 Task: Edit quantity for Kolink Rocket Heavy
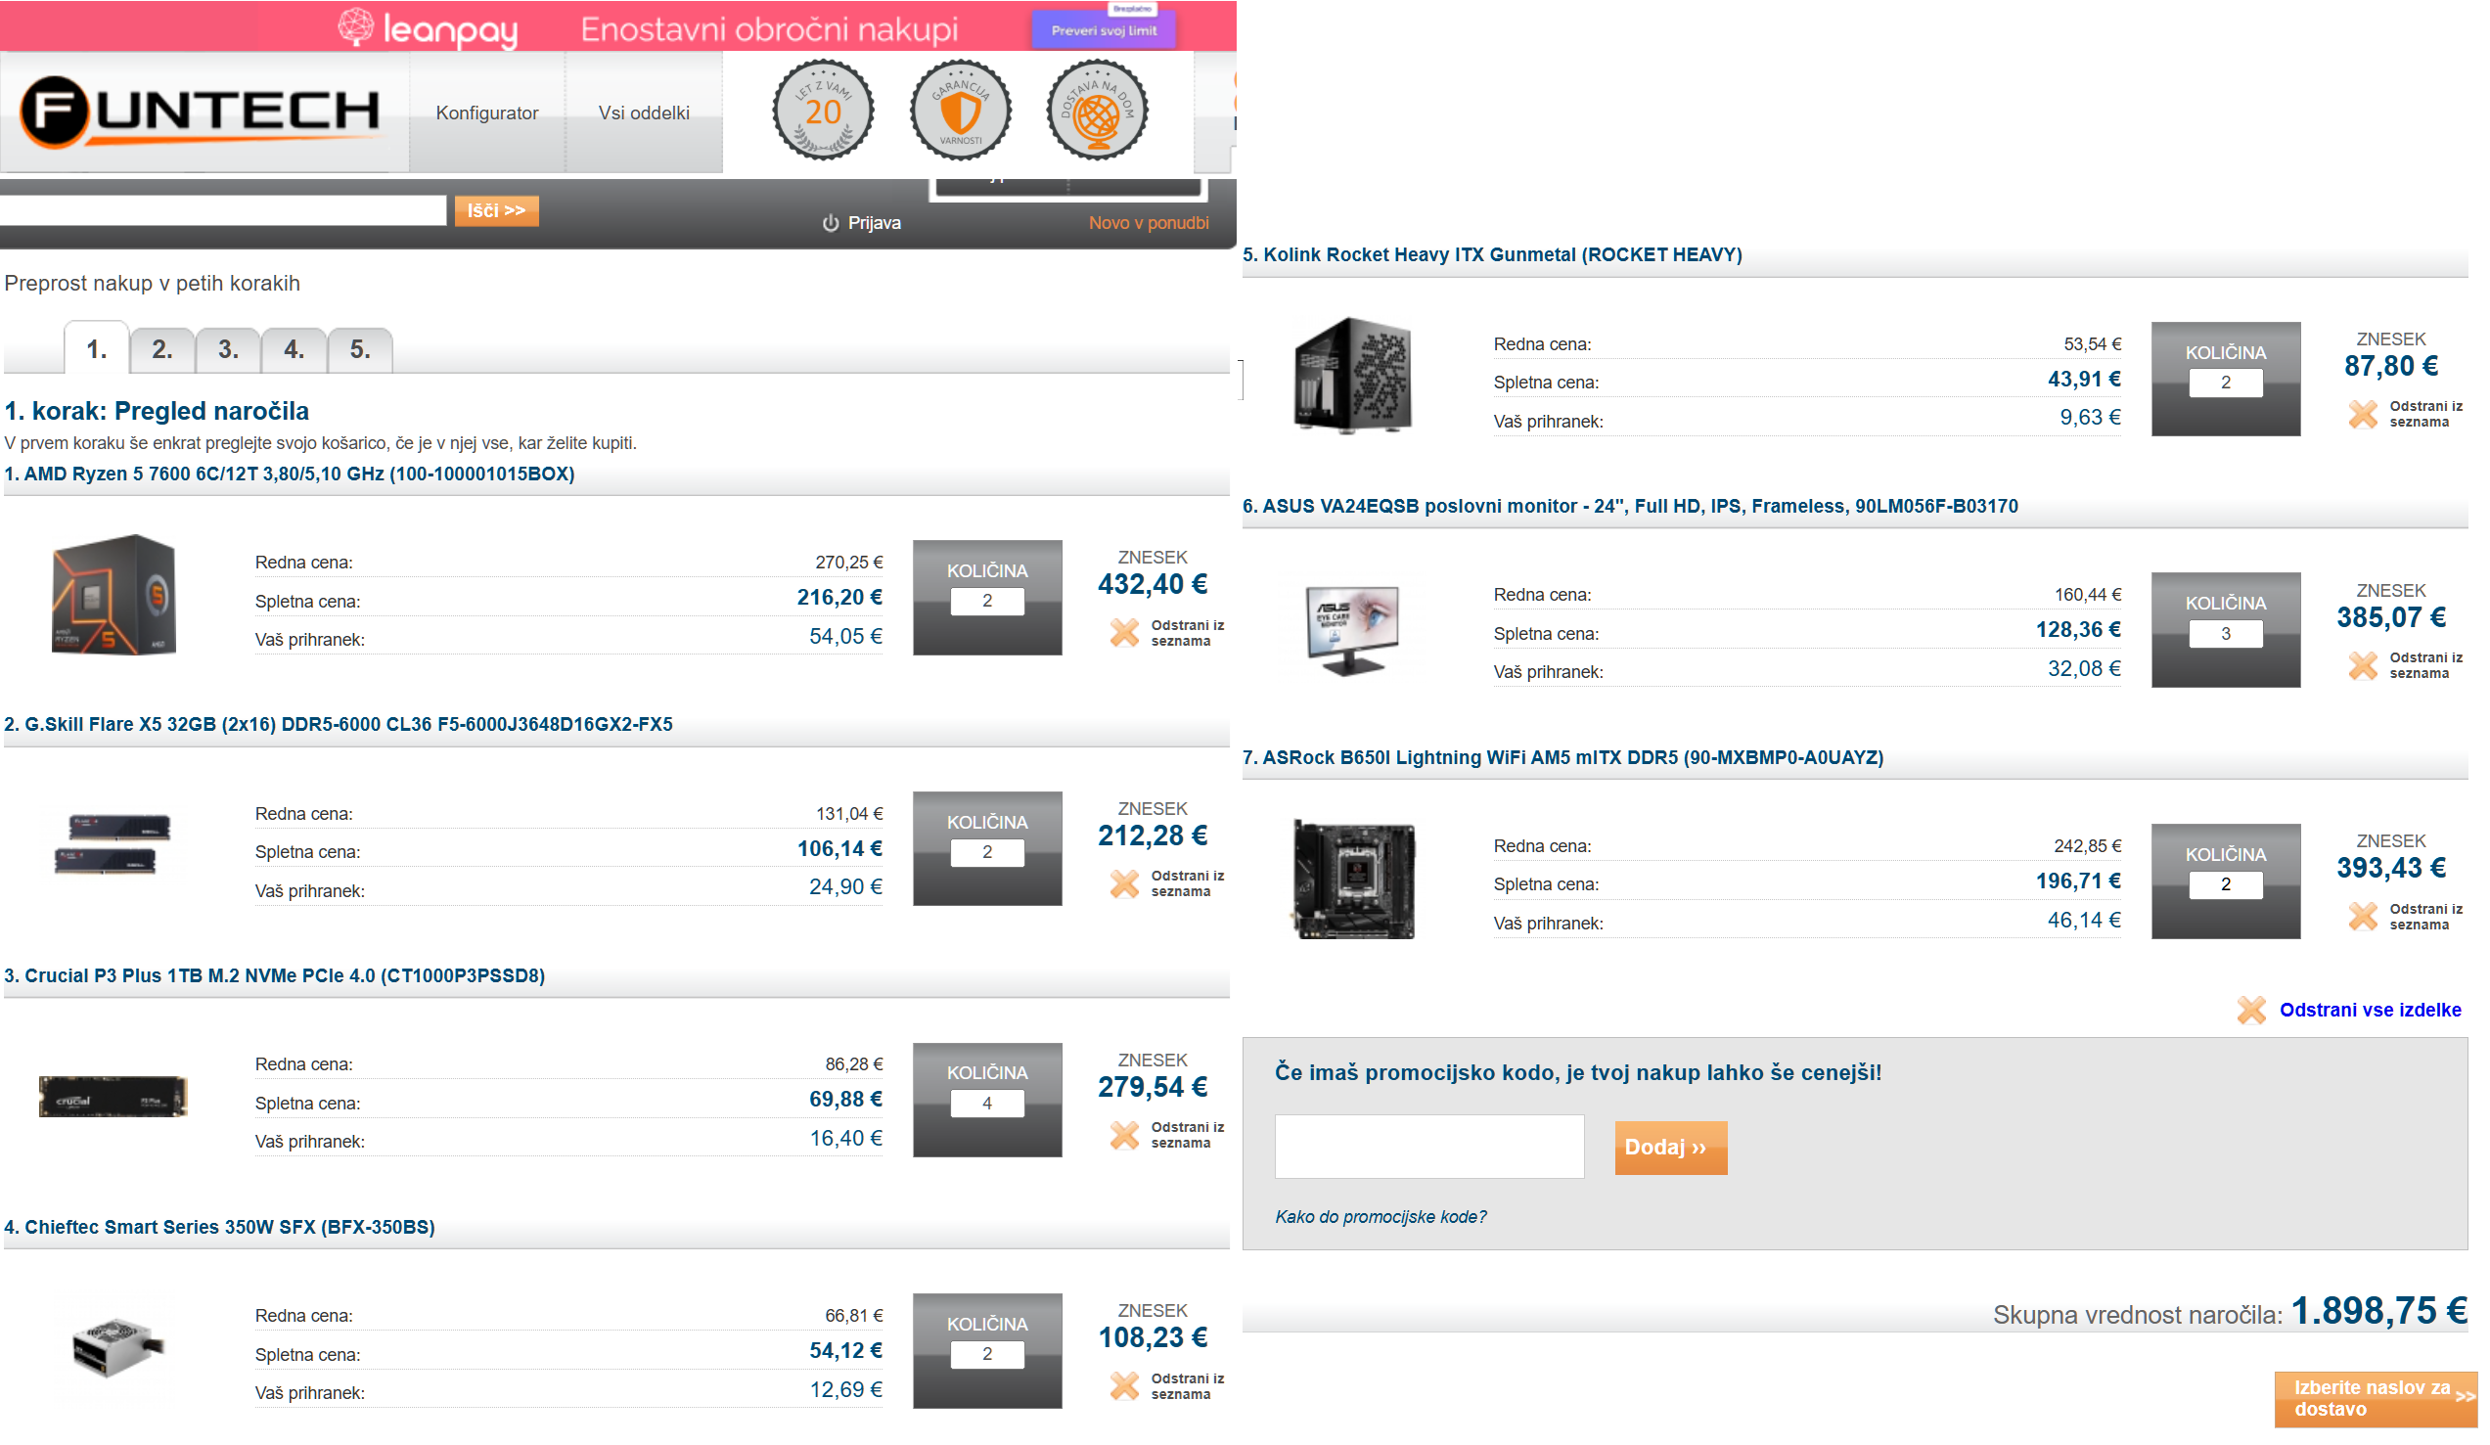(x=2226, y=383)
